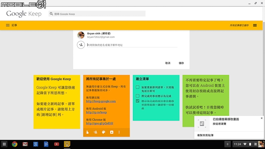Check the first list item about reordering
The height and width of the screenshot is (149, 265).
[138, 87]
